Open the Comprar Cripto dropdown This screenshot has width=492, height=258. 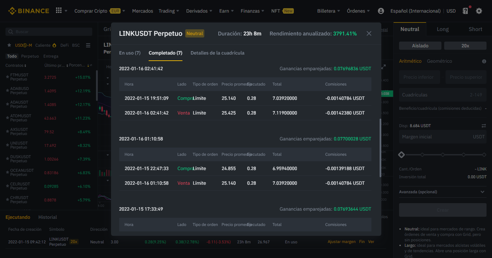click(100, 11)
